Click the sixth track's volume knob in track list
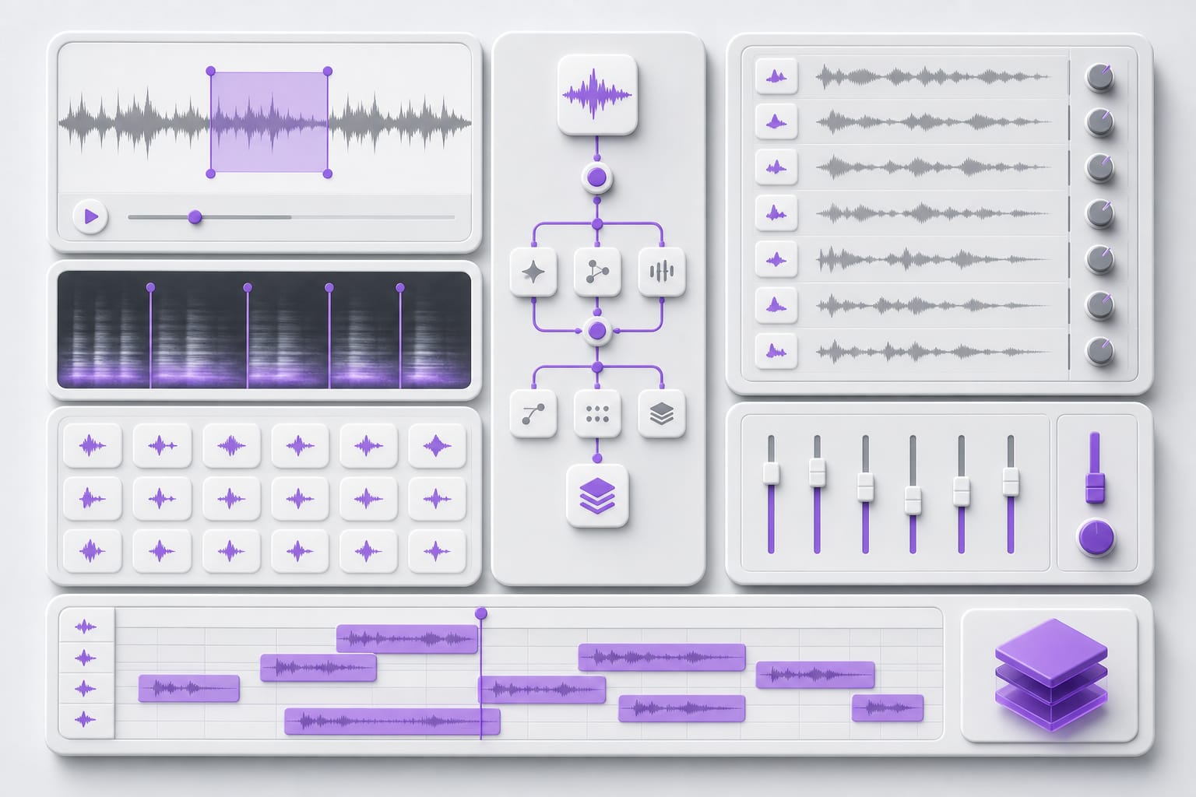 pos(1099,305)
